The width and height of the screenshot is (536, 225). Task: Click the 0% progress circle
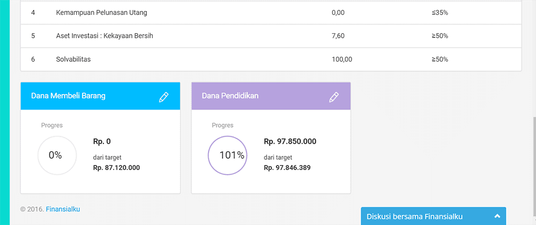click(x=56, y=156)
